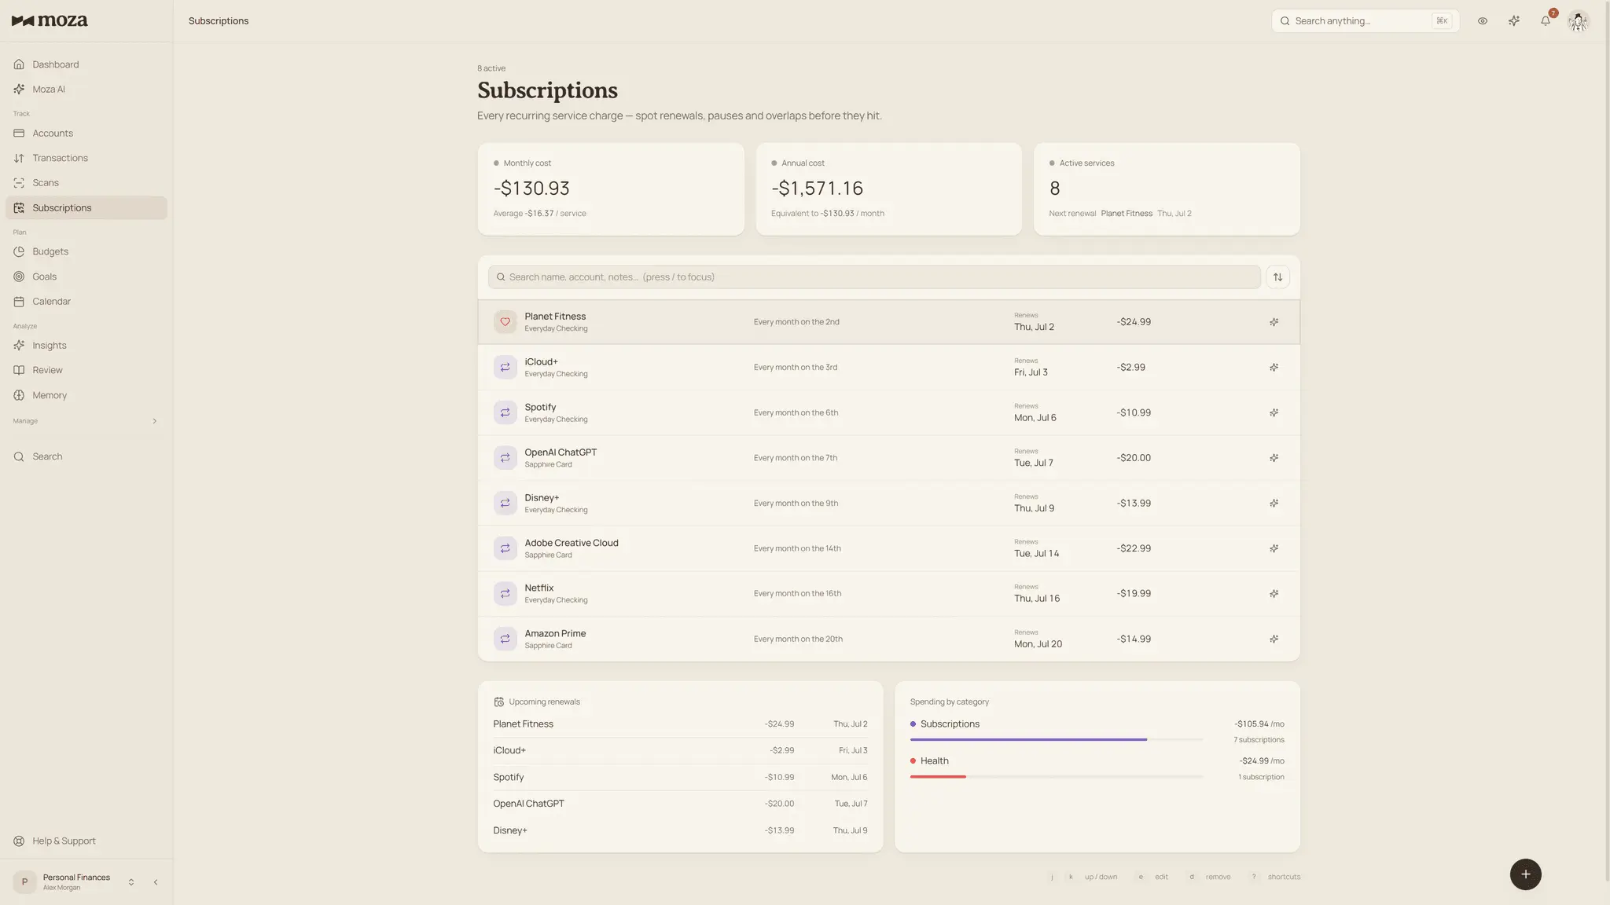Click Planet Fitness heart icon
The image size is (1610, 905).
tap(505, 322)
